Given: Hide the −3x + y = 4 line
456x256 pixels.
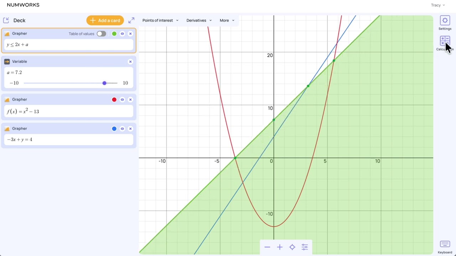Looking at the screenshot, I should click(122, 129).
